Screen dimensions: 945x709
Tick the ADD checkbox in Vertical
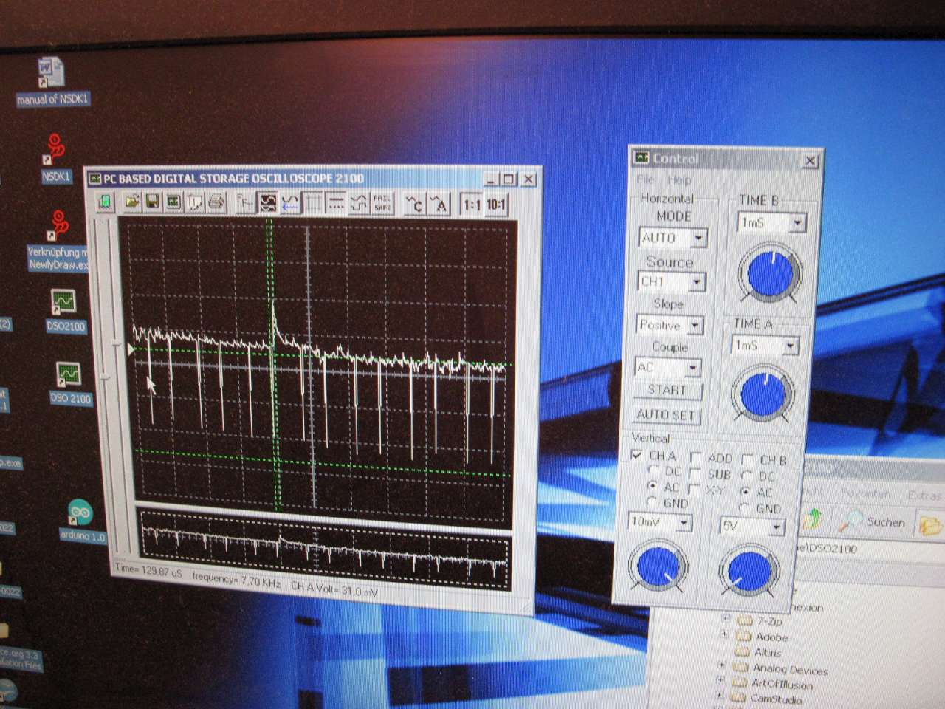point(695,458)
